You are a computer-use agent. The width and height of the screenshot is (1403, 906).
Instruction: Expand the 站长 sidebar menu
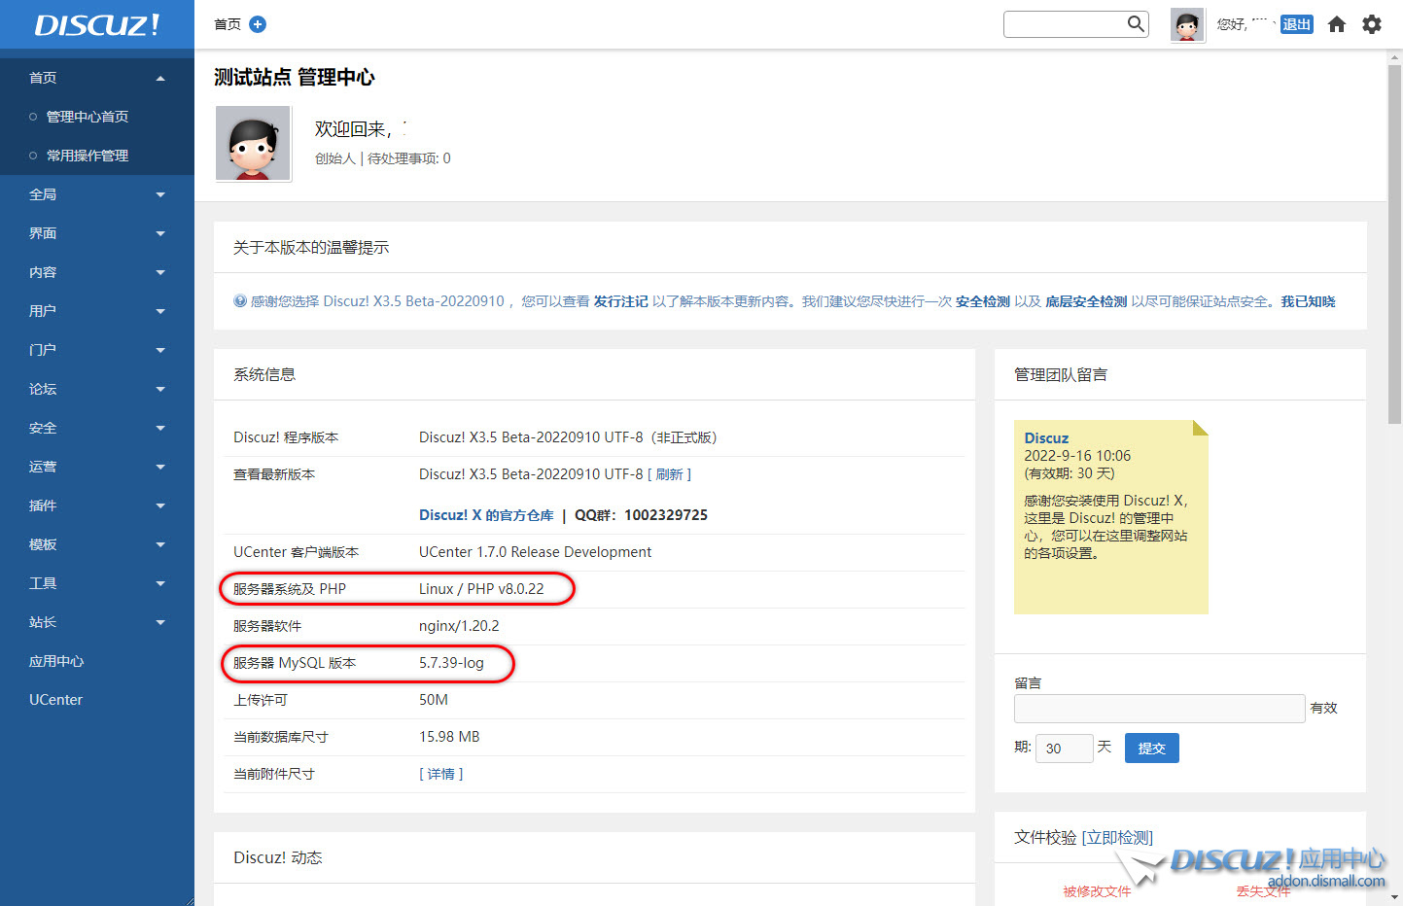coord(97,622)
